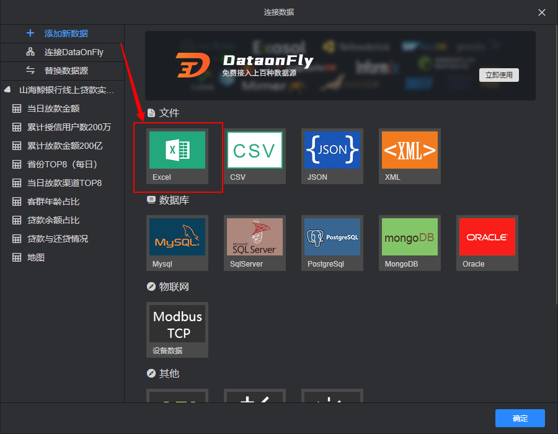Screen dimensions: 558x434
Task: Click table icon next to 累计授信用户数200万
Action: click(x=17, y=127)
